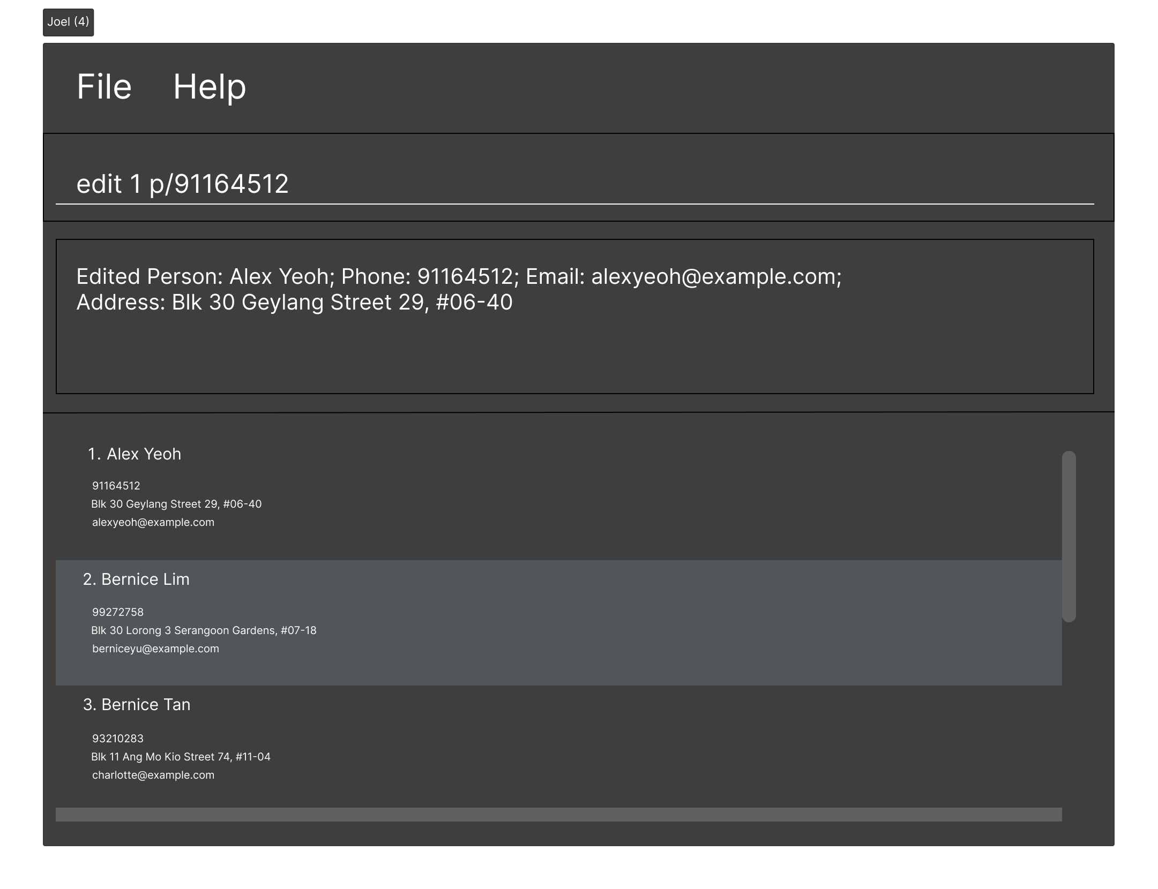The image size is (1158, 889).
Task: Click email alexyeoh@example.com in contact card
Action: [153, 522]
